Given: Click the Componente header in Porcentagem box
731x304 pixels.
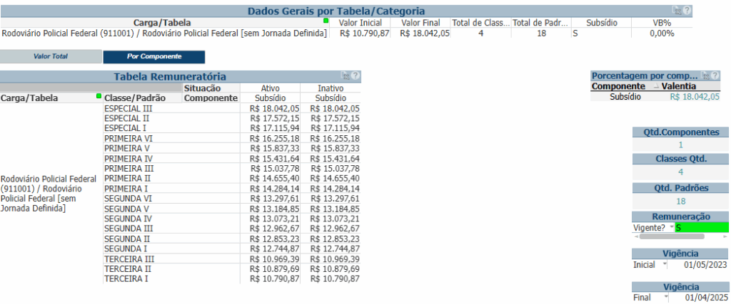Looking at the screenshot, I should (x=618, y=86).
